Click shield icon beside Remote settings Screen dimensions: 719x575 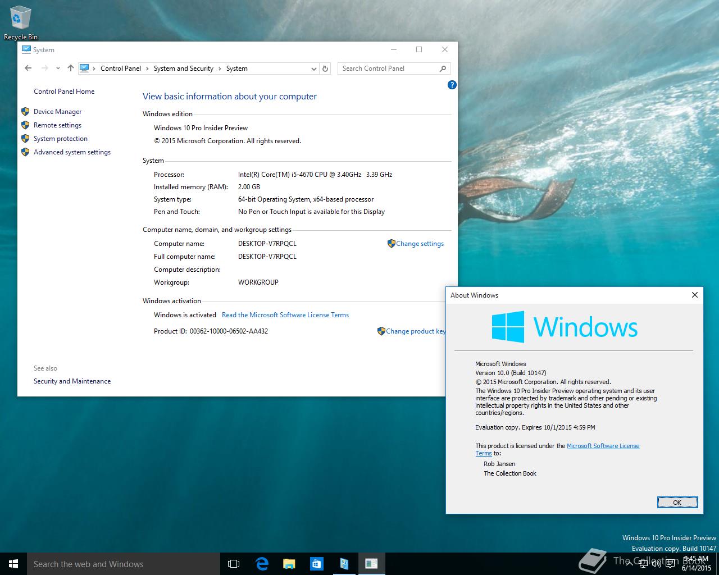pos(25,125)
